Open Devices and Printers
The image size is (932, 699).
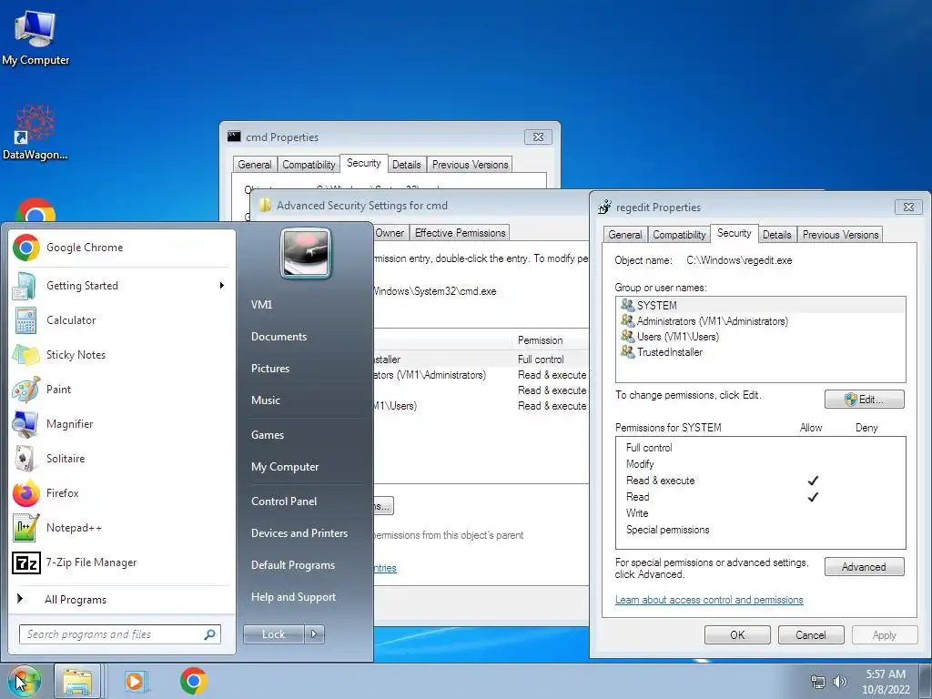tap(299, 533)
